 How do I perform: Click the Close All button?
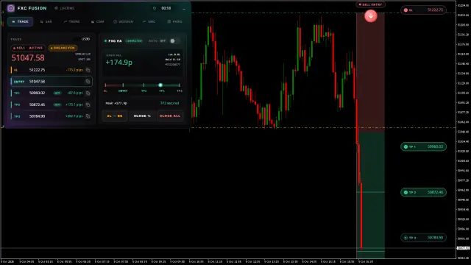click(x=170, y=116)
